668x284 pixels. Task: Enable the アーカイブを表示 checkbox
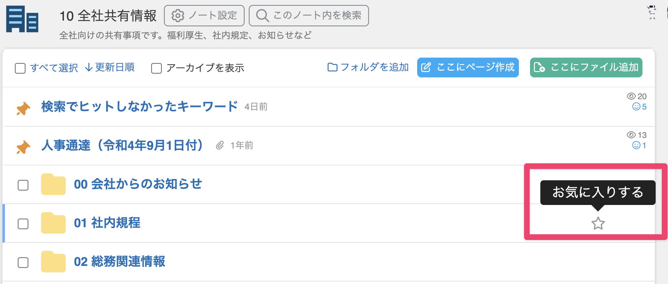156,68
